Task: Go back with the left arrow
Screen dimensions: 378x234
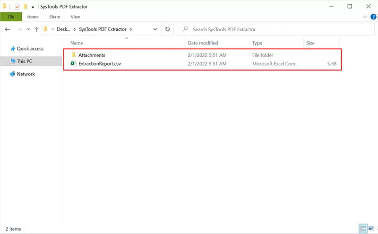Action: pos(8,29)
